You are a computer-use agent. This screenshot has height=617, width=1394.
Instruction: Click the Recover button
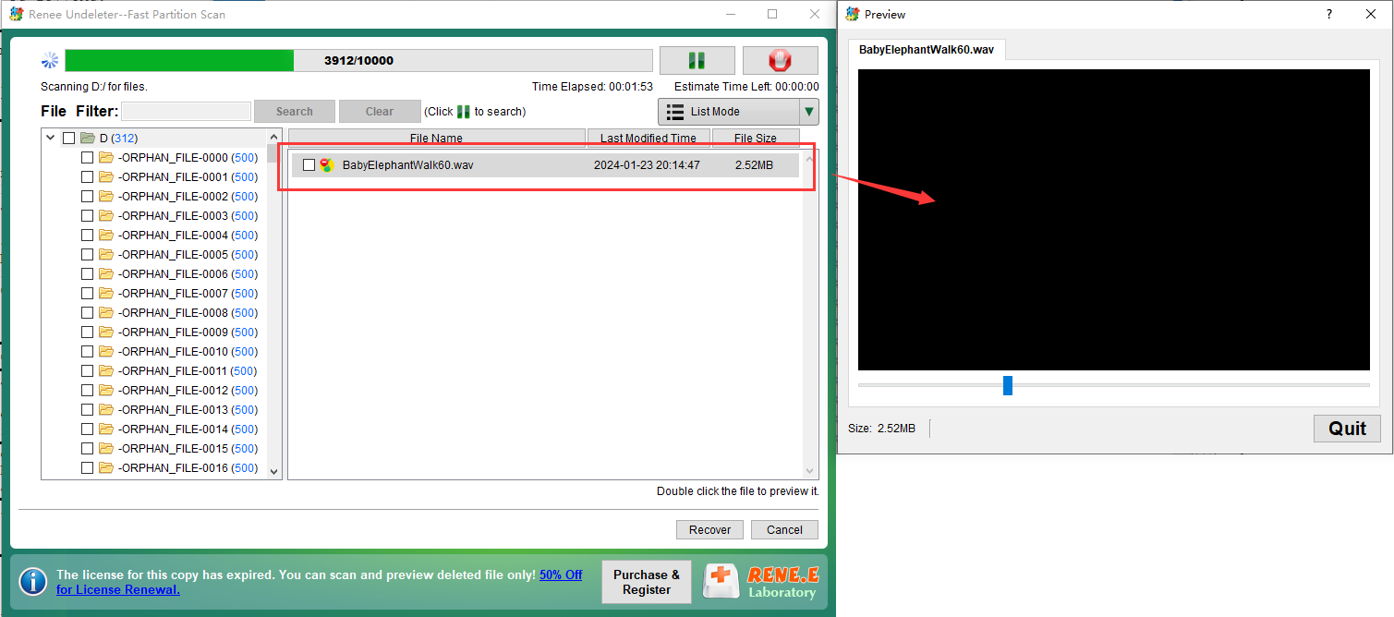click(x=710, y=530)
